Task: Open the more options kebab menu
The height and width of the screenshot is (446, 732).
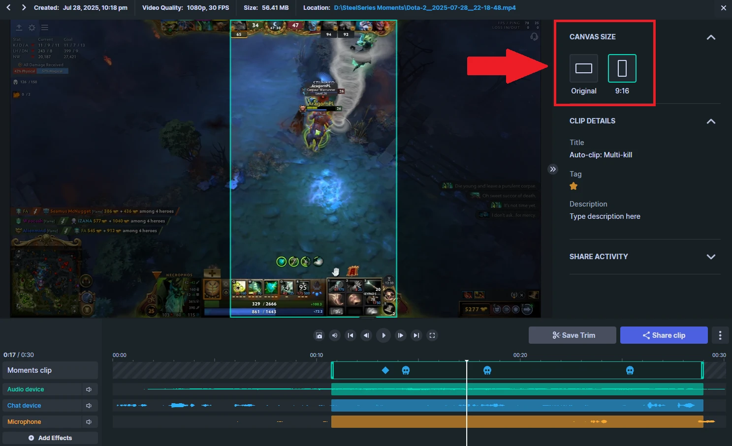Action: [x=720, y=335]
